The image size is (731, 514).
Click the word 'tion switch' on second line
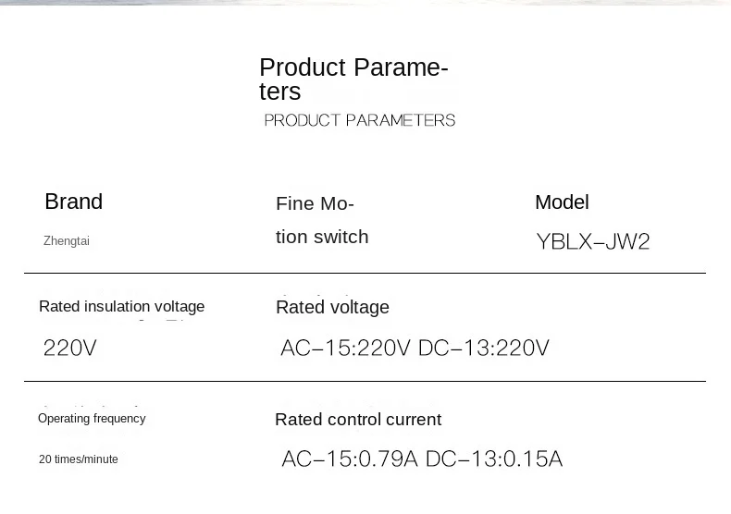click(322, 237)
